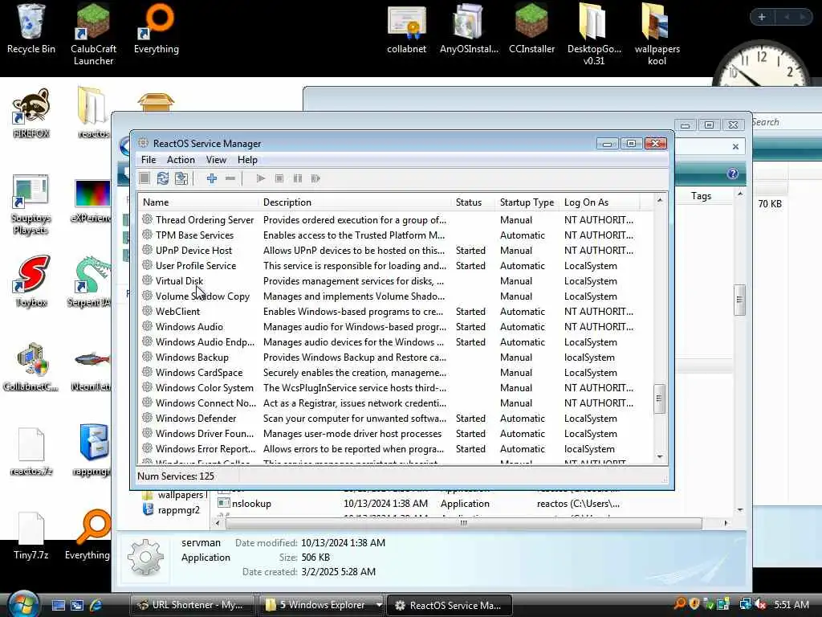
Task: Open the DesktopGo... v0.31 folder
Action: point(594,34)
